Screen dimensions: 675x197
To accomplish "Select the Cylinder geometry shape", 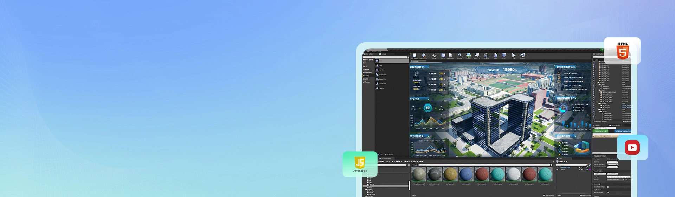I will point(381,70).
